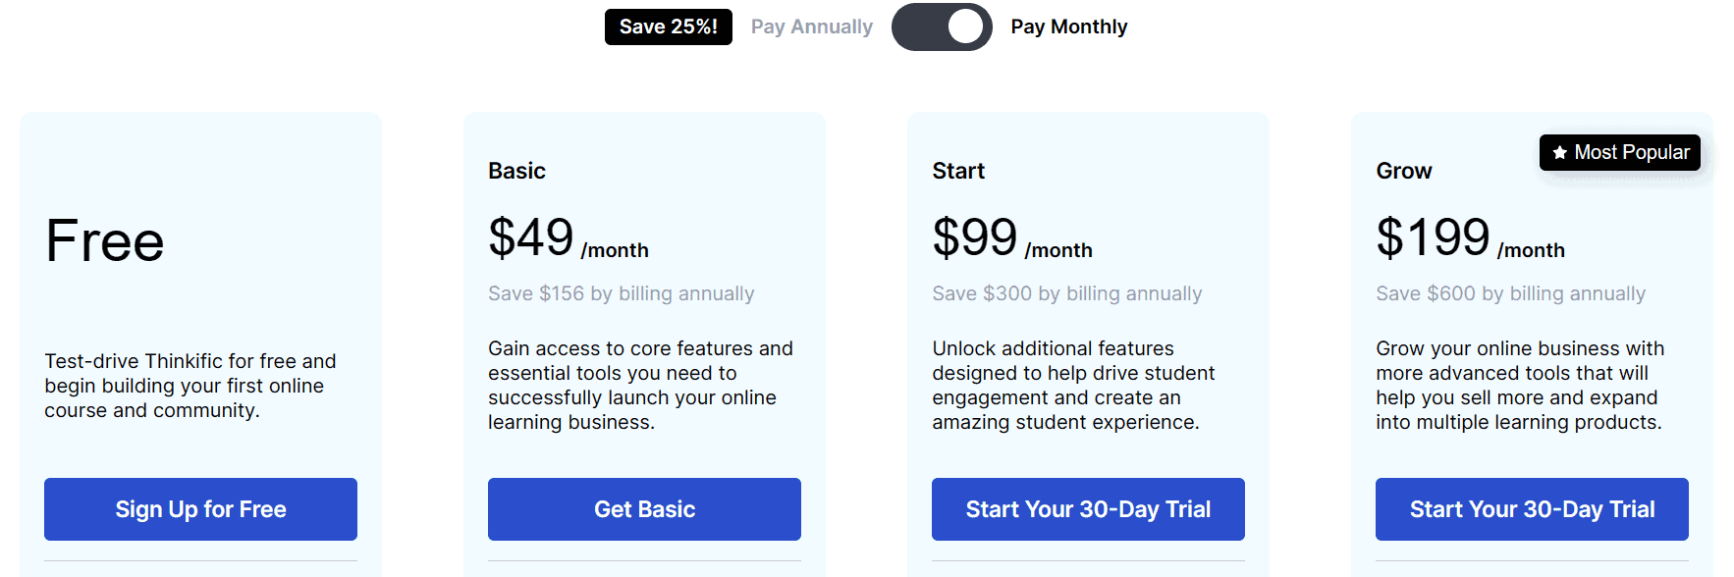Select the Pay Monthly option label

[1068, 26]
